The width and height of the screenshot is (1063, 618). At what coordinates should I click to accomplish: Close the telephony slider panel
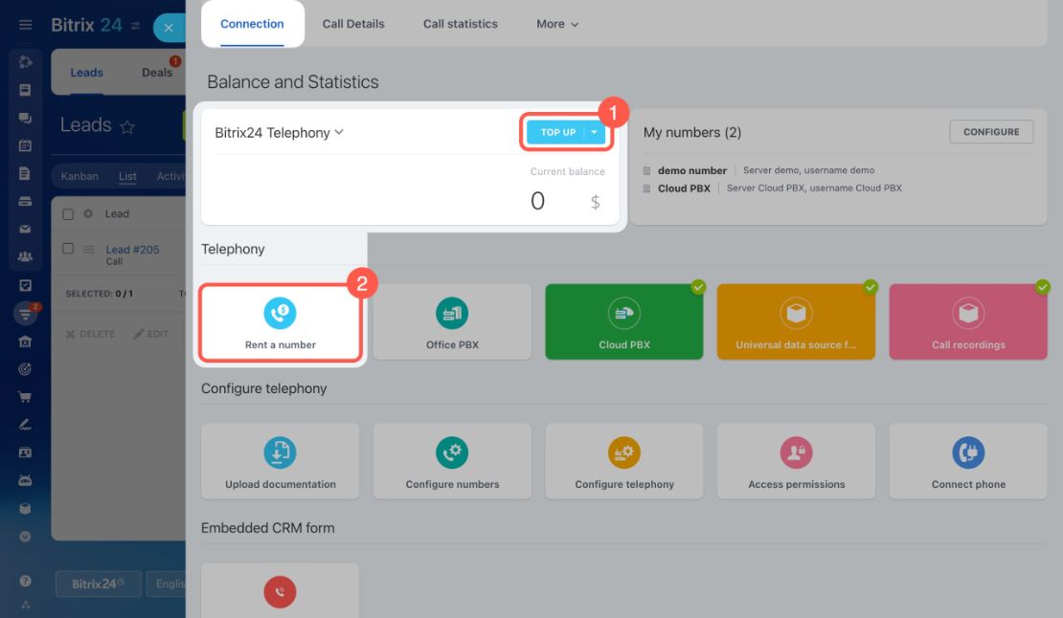point(169,28)
